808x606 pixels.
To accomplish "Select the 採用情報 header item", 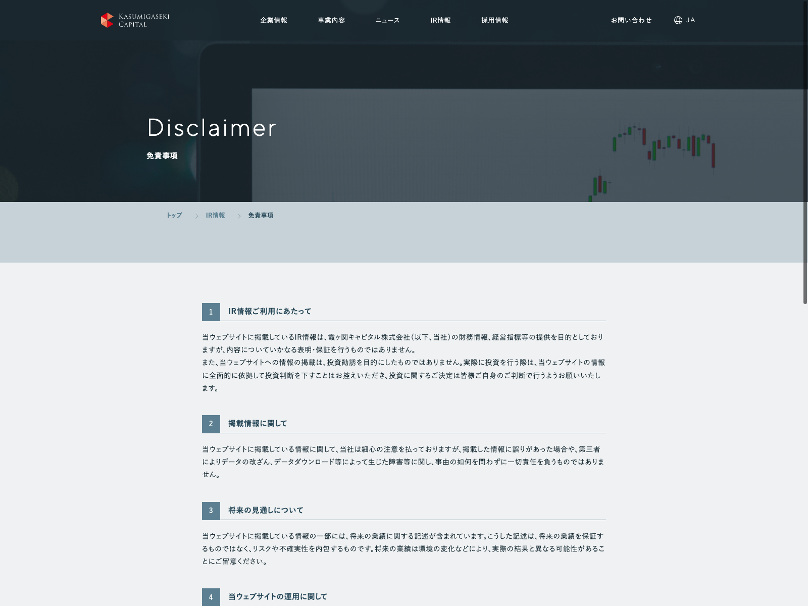I will pos(494,20).
